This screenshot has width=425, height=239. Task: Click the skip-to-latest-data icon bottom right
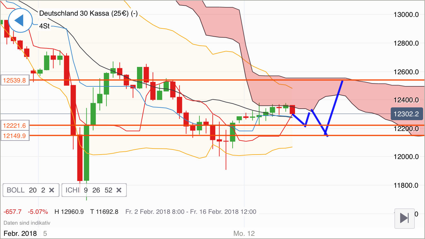point(404,218)
